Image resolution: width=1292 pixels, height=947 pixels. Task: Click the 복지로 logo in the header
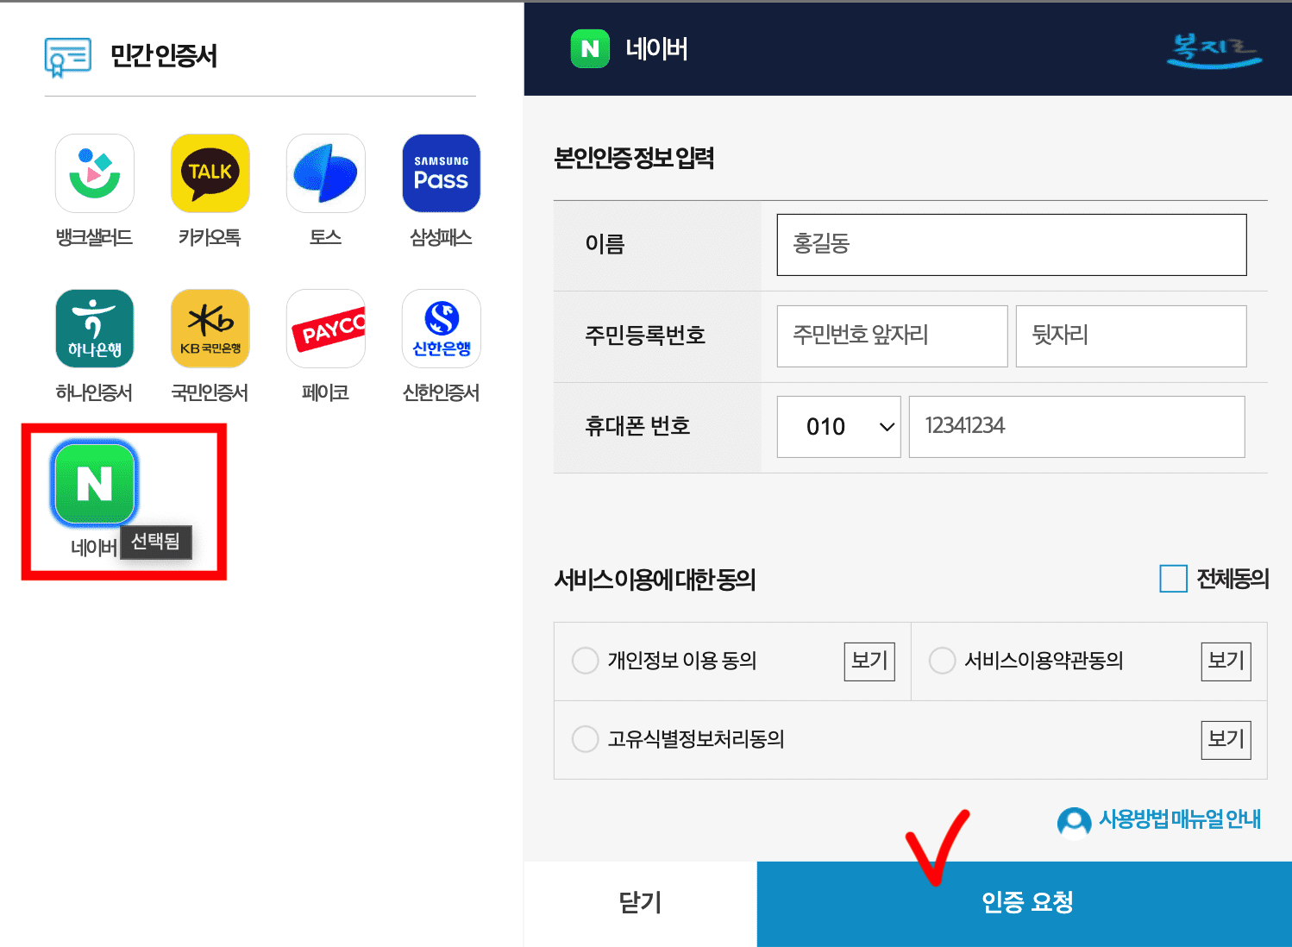coord(1214,50)
